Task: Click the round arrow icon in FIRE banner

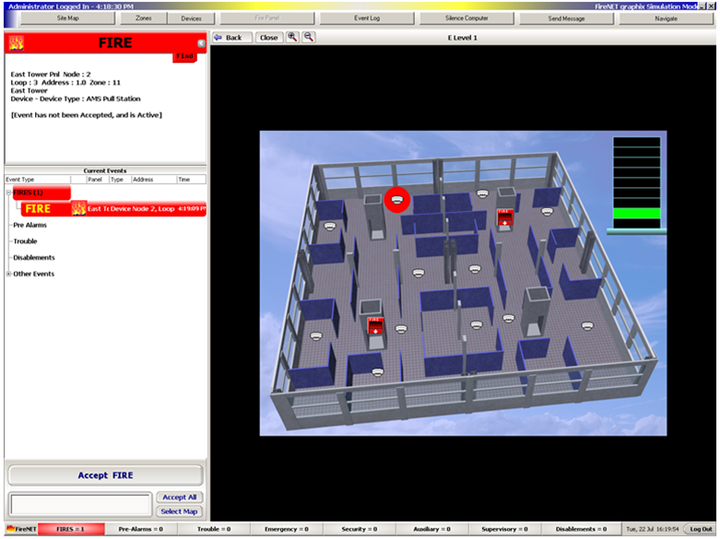Action: tap(201, 43)
